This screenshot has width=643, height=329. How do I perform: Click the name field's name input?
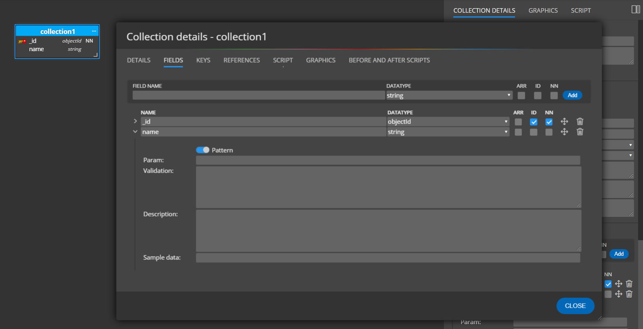[x=263, y=132]
